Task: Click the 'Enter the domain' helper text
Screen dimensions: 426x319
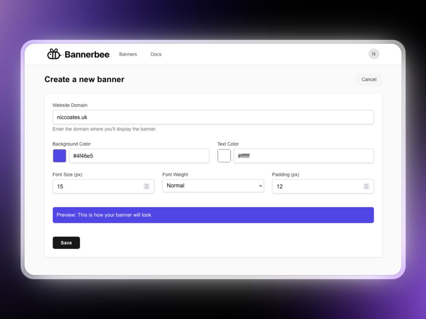Action: tap(104, 129)
